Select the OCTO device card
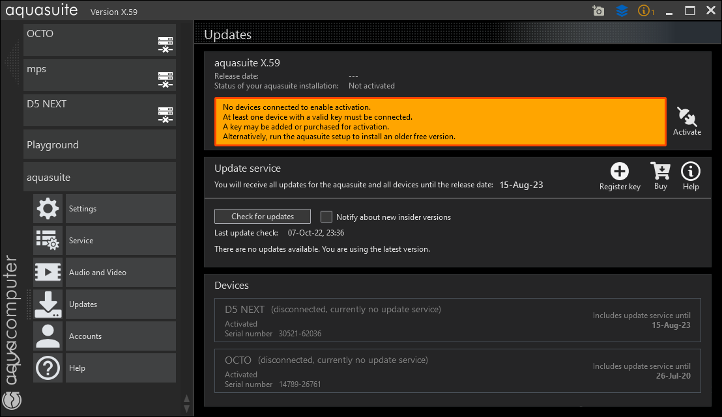The image size is (722, 417). click(x=457, y=371)
